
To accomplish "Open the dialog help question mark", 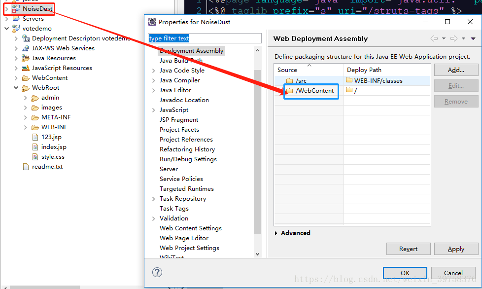I will (157, 272).
